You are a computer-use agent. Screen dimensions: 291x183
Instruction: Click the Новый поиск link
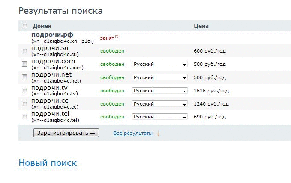(x=48, y=163)
